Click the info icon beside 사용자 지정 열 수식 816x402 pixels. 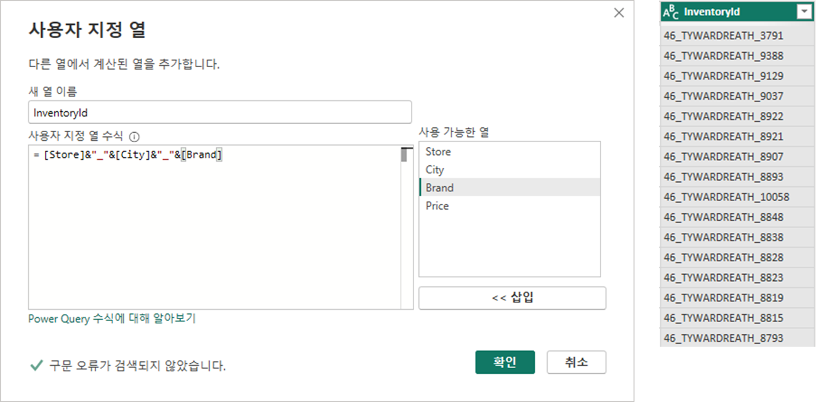coord(134,137)
